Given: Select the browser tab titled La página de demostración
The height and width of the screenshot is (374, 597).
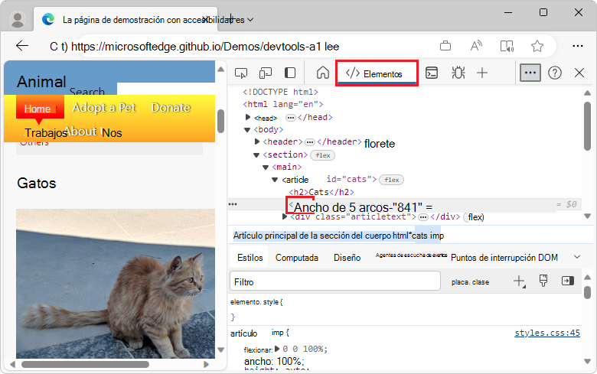Looking at the screenshot, I should click(126, 19).
